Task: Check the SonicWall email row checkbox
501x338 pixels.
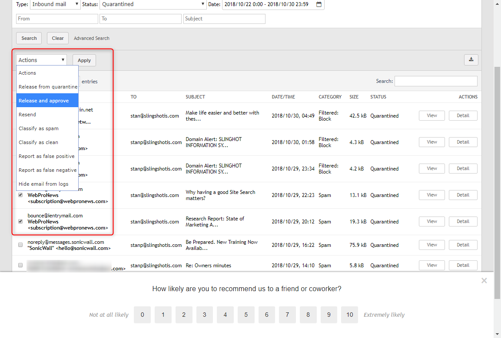Action: 20,244
